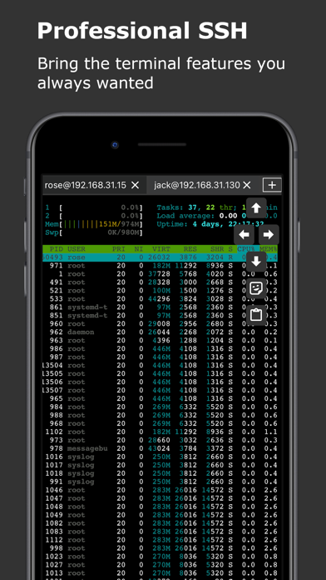The height and width of the screenshot is (580, 326).
Task: Select syslog process row PID 991
Action: point(160,482)
